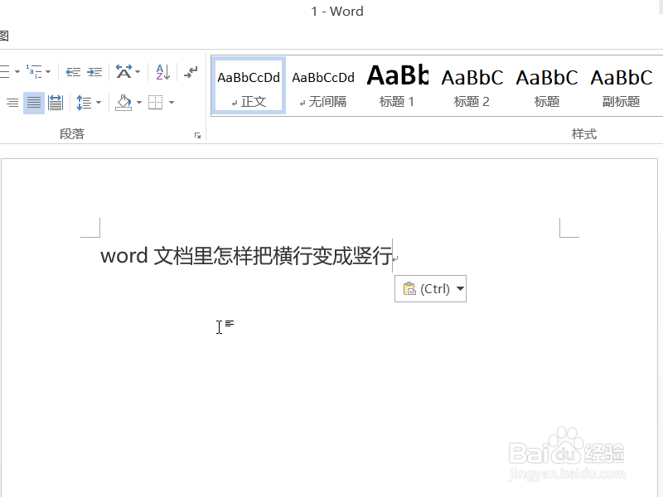Decrease paragraph indent
663x497 pixels.
pyautogui.click(x=73, y=72)
